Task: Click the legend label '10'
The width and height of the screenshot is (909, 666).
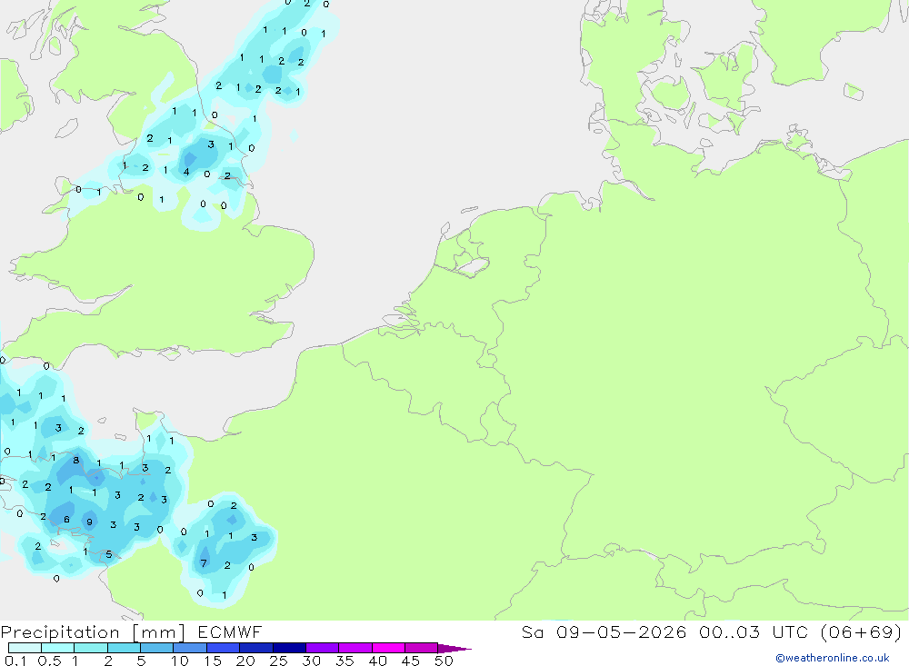Action: 179,661
